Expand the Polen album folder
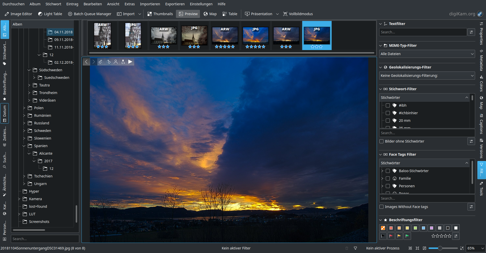Image resolution: width=486 pixels, height=253 pixels. [x=24, y=108]
